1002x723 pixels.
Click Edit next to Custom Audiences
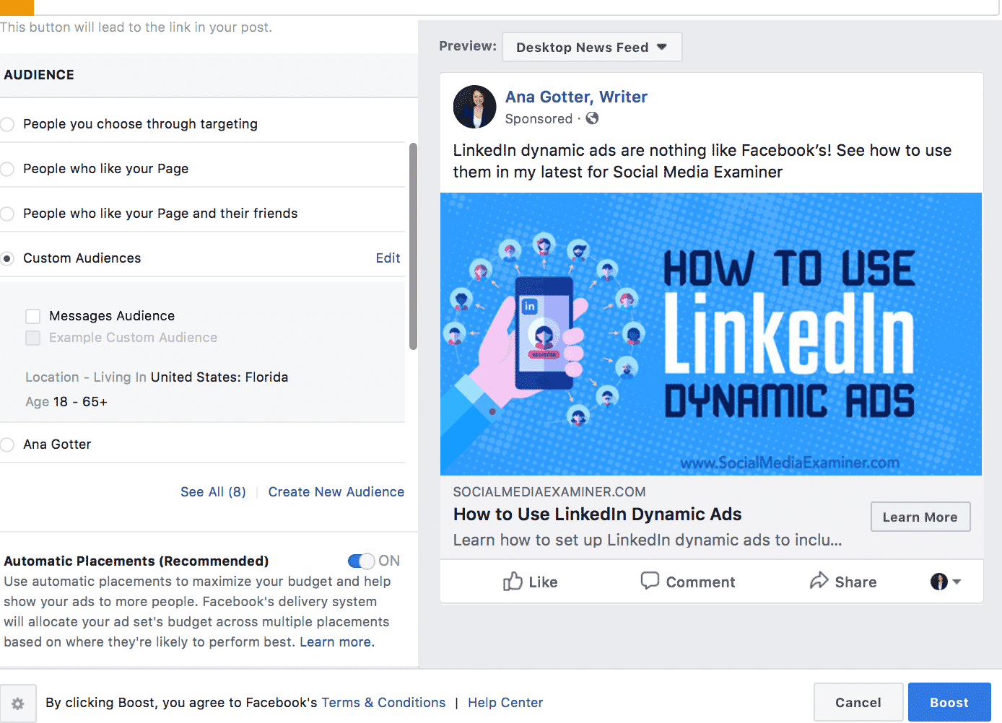(x=388, y=258)
